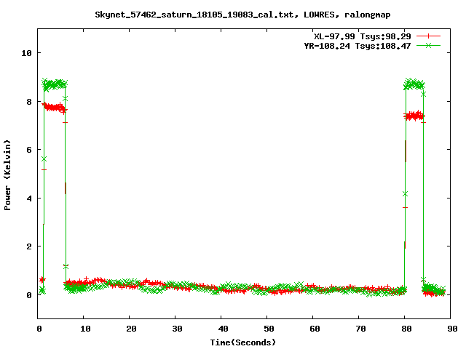Click x-axis tick label 30
Viewport: 466px width, 349px height.
[177, 329]
